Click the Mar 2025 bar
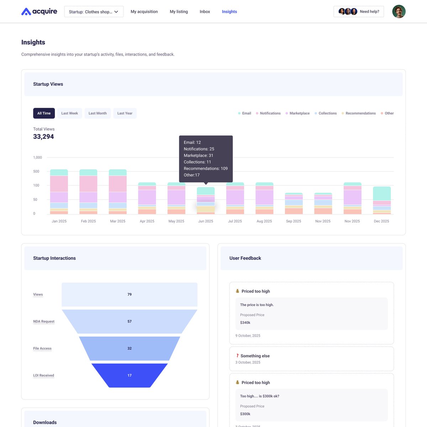 click(x=118, y=192)
